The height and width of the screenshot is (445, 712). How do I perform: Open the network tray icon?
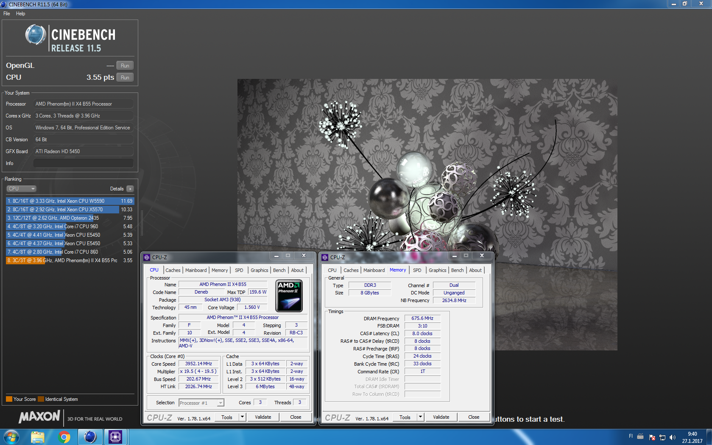click(662, 437)
